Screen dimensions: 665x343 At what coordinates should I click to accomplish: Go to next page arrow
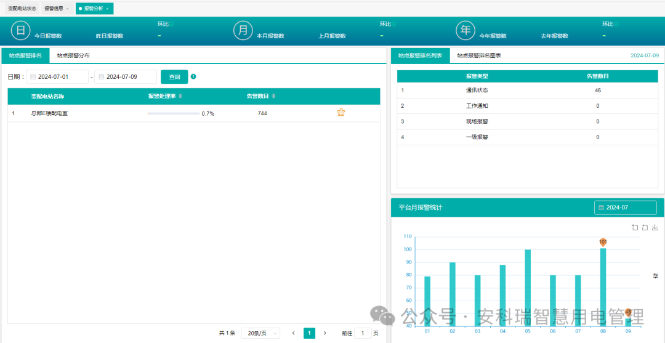pos(325,333)
